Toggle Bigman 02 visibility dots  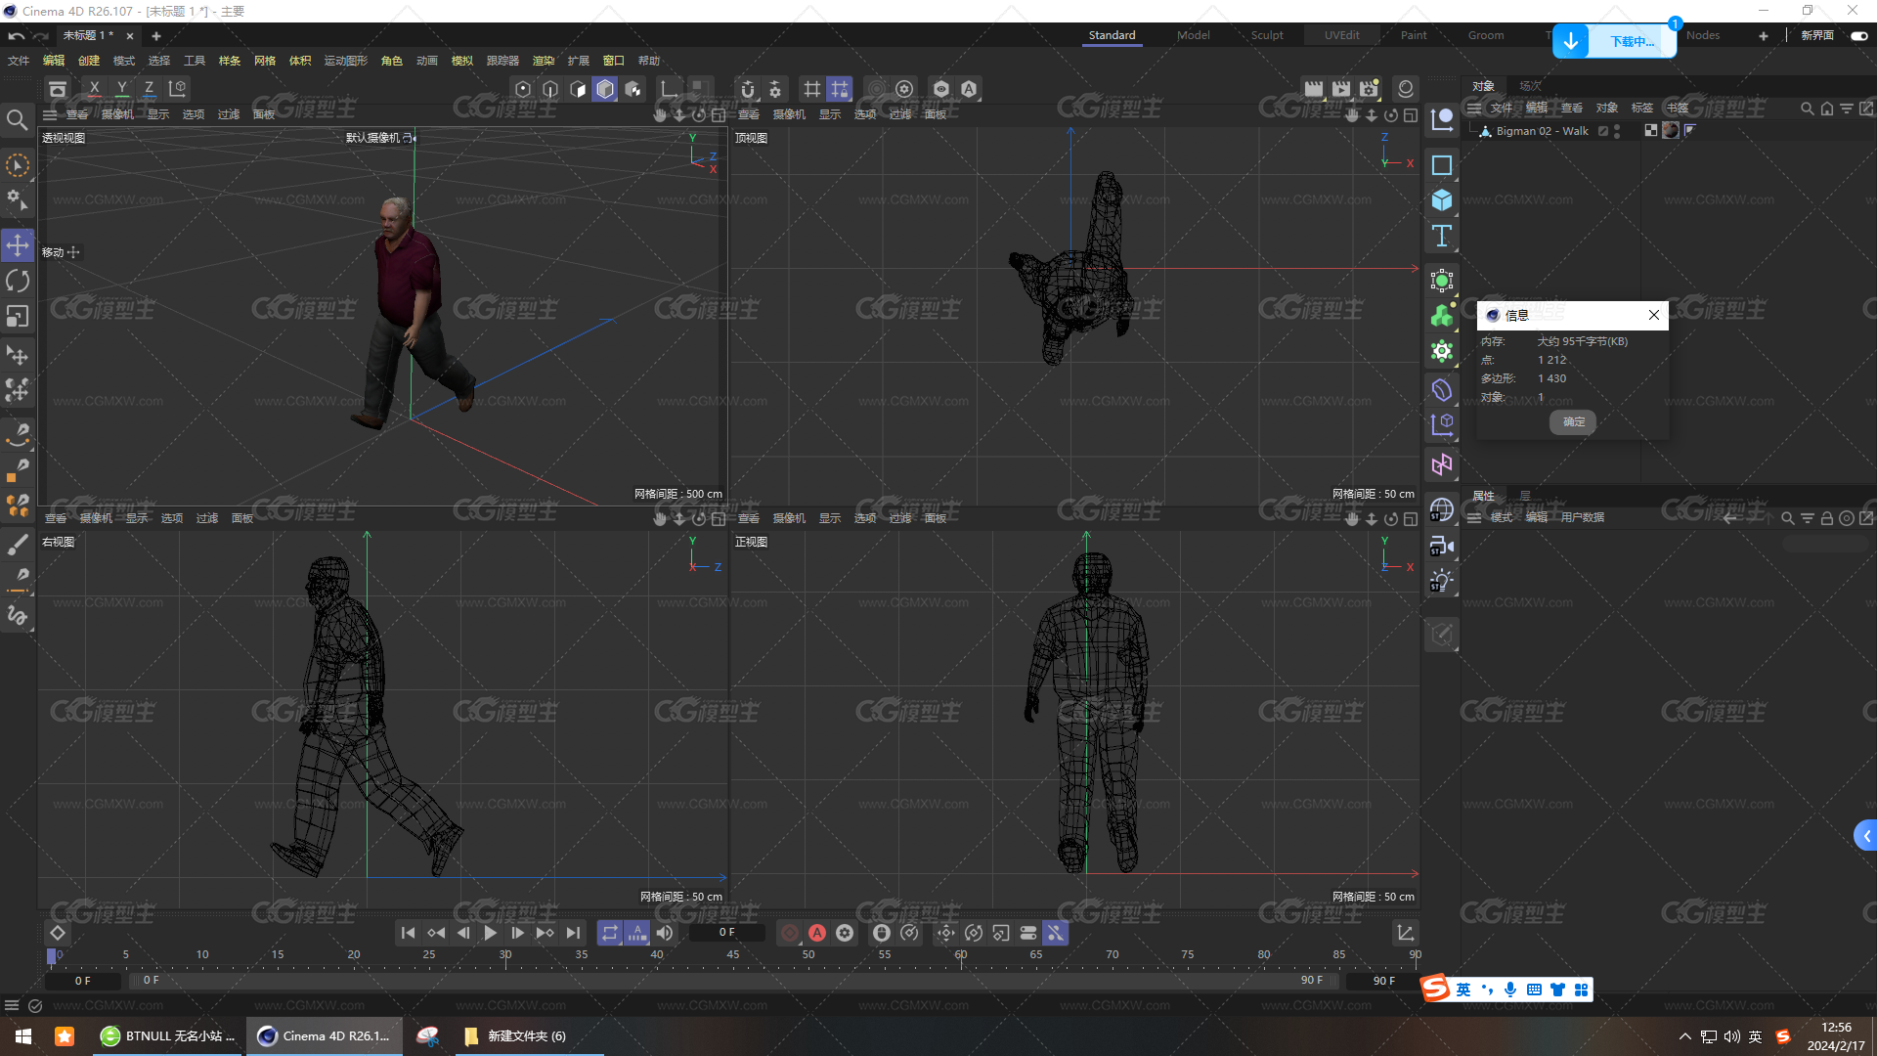point(1617,131)
